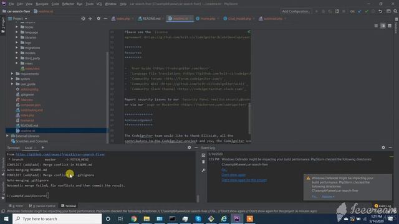Open terminal panel settings gear

click(x=189, y=147)
